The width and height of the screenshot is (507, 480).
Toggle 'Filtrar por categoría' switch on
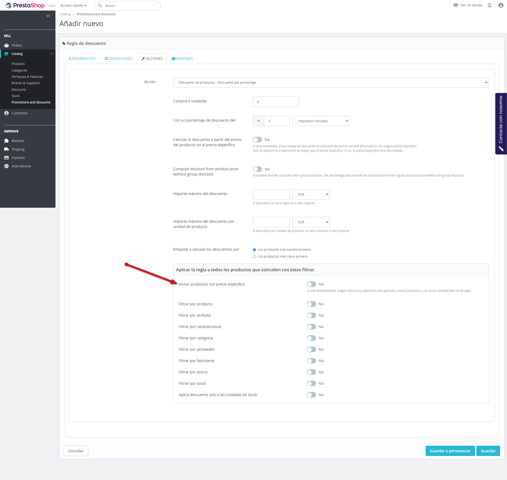point(311,338)
